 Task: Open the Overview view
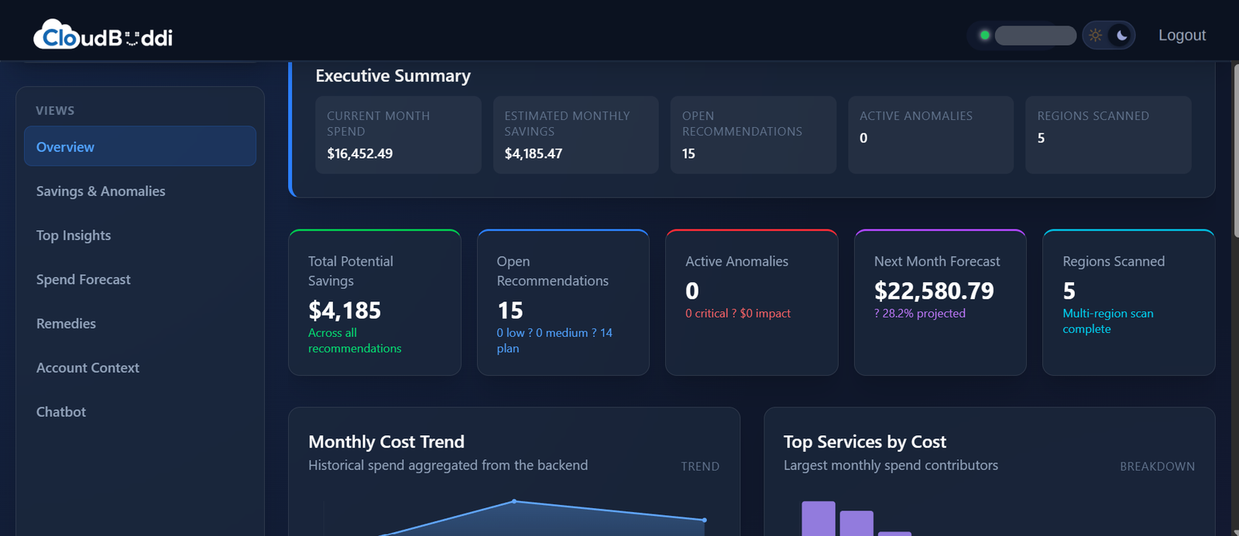click(x=140, y=146)
